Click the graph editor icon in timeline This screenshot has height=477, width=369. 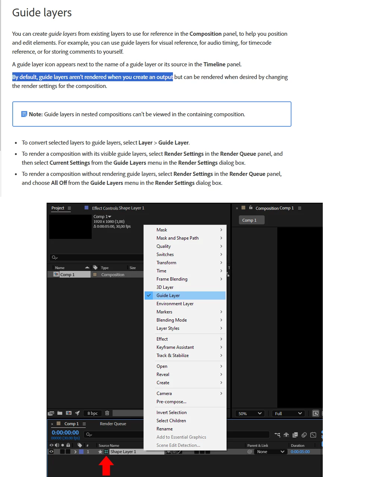tap(313, 435)
